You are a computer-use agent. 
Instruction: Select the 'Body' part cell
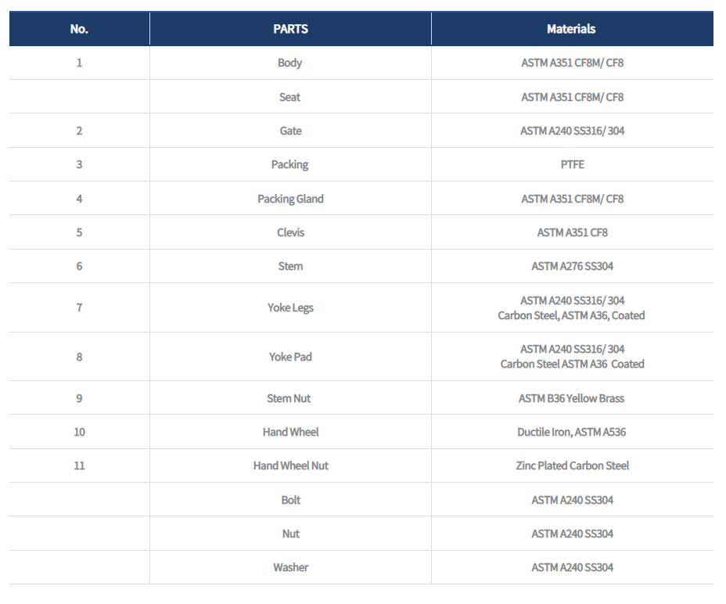(289, 63)
